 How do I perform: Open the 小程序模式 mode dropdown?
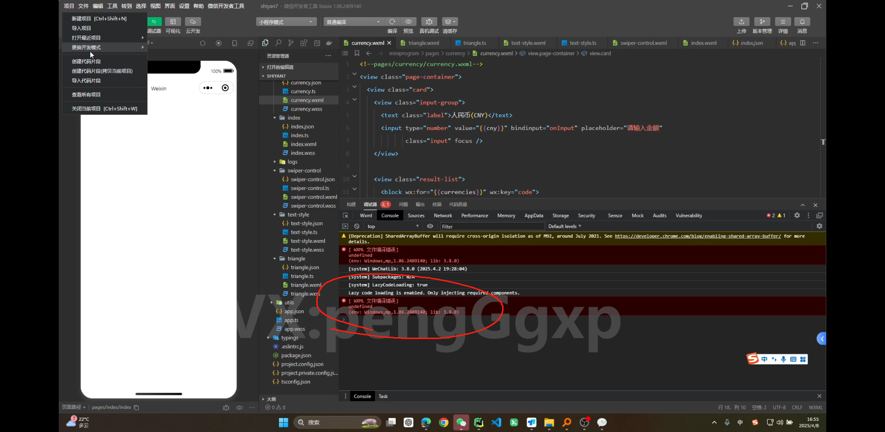287,22
